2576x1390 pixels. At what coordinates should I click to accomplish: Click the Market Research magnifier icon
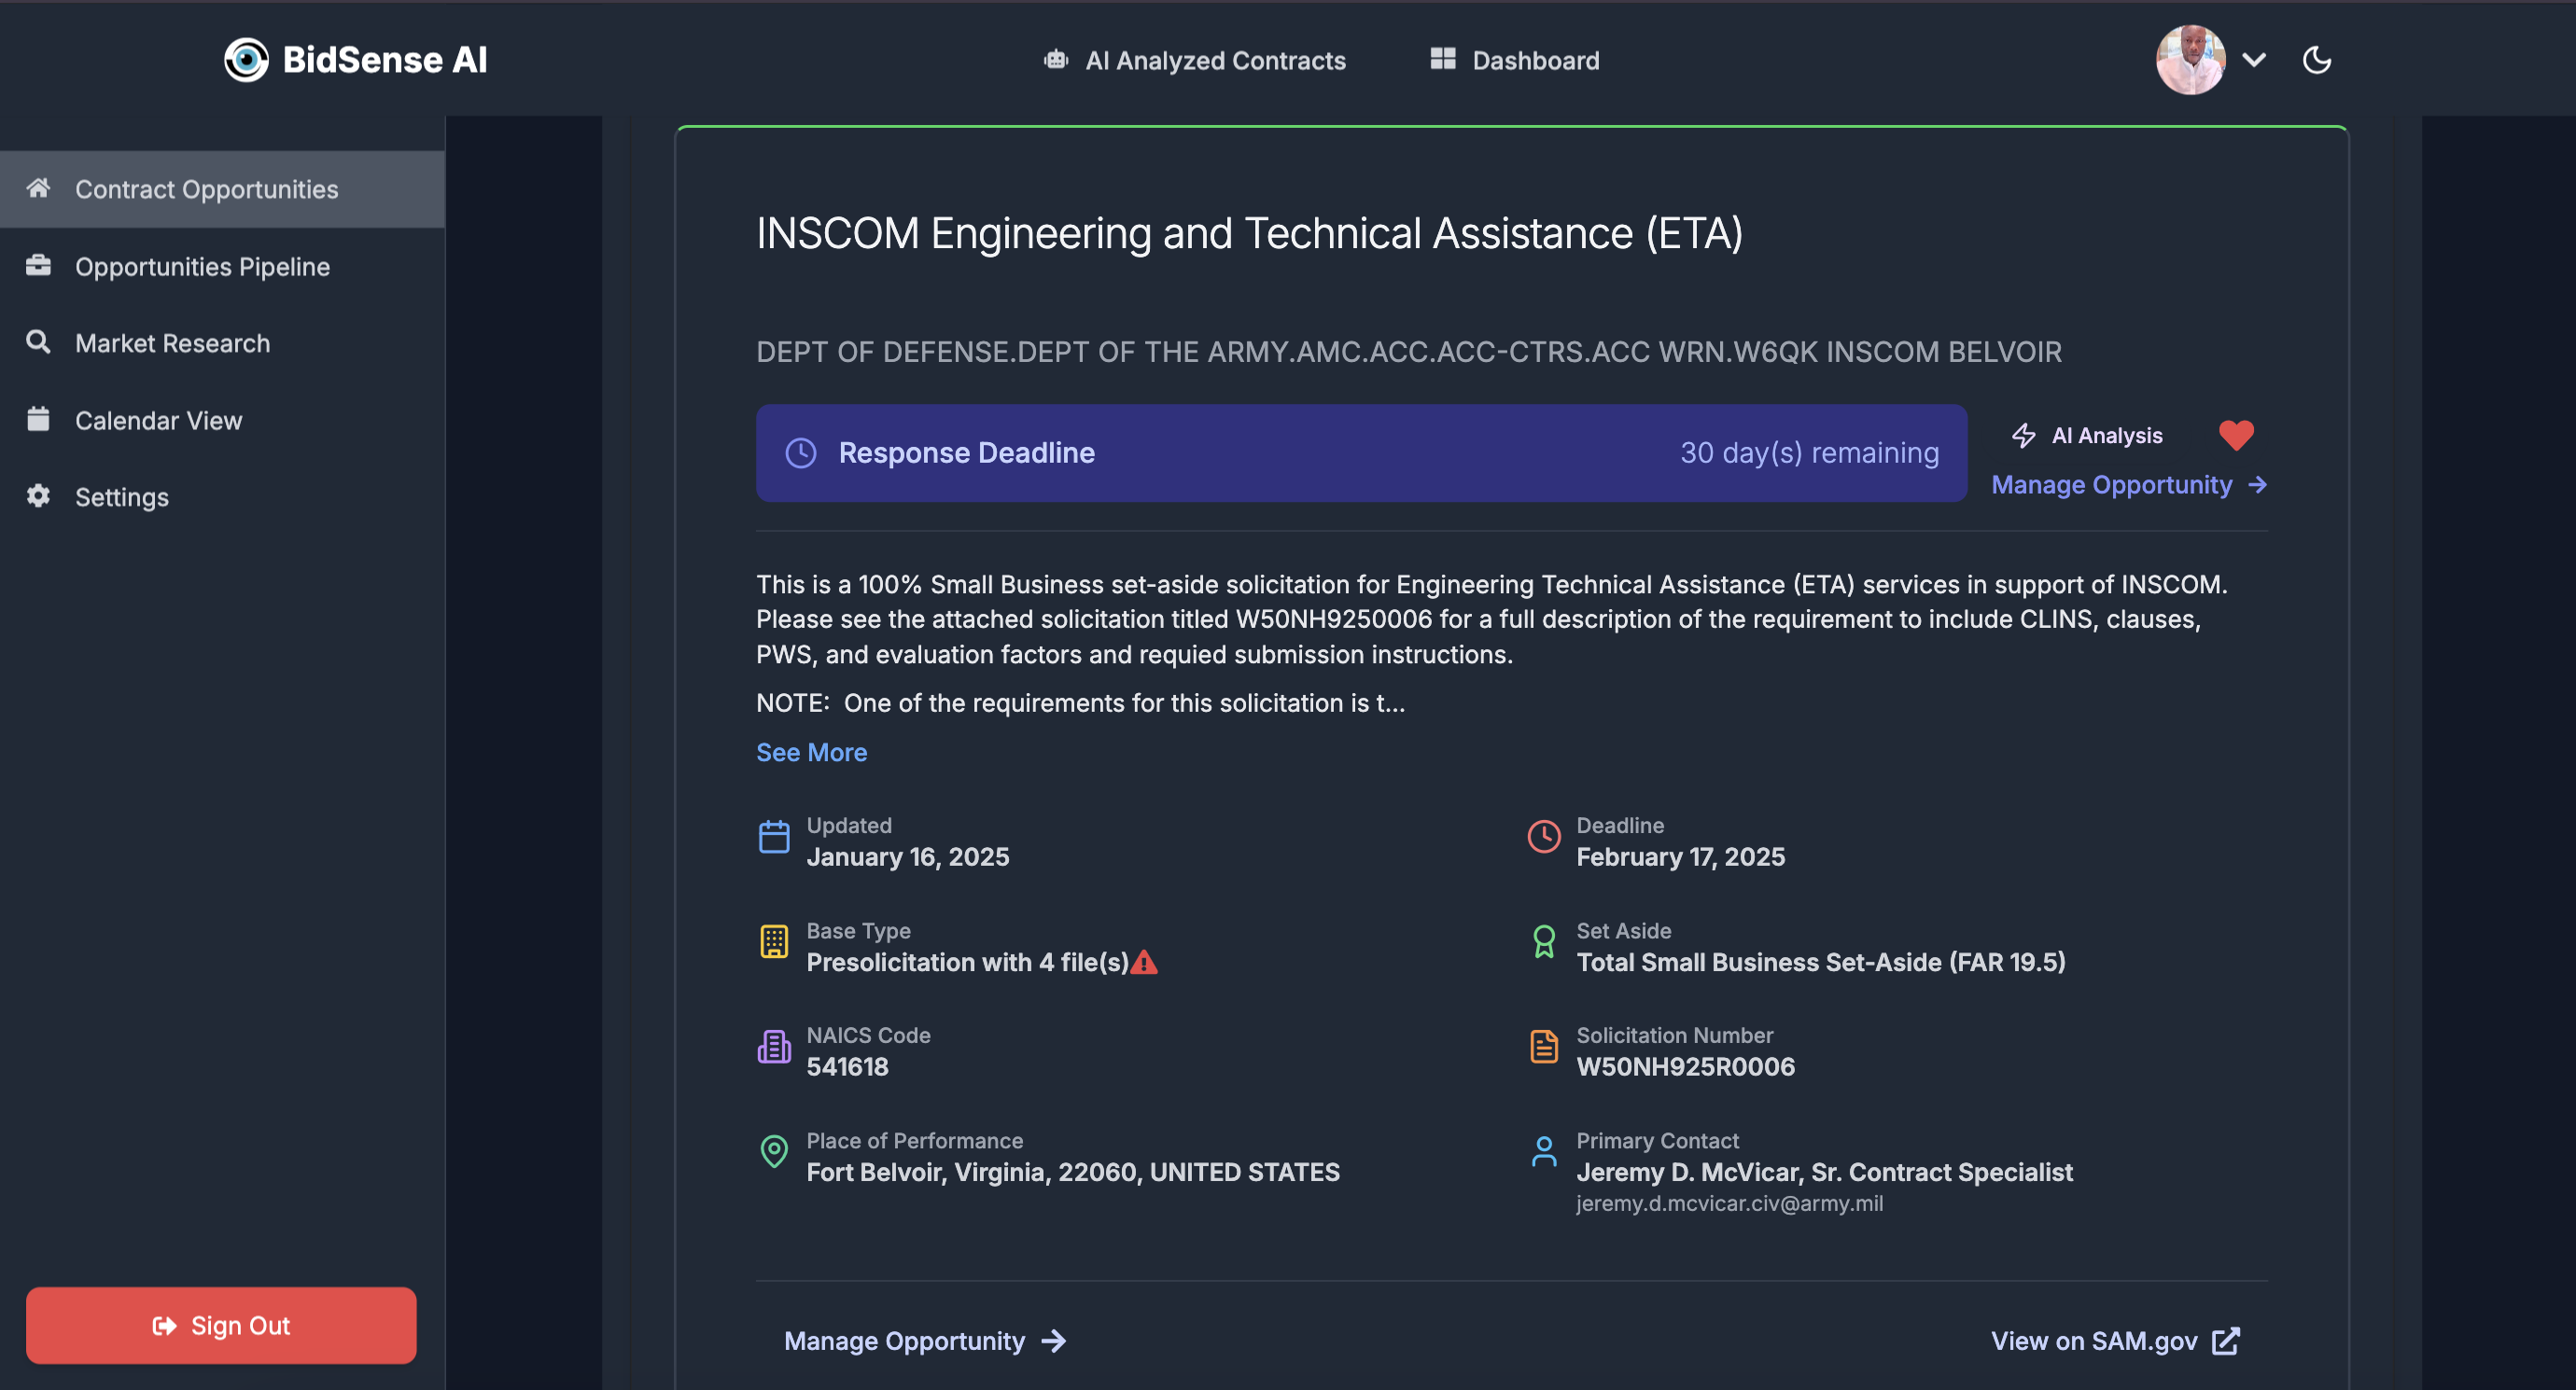(38, 342)
